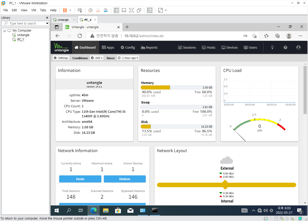Image resolution: width=308 pixels, height=221 pixels.
Task: Toggle the VMware library sidebar view
Action: point(116,10)
